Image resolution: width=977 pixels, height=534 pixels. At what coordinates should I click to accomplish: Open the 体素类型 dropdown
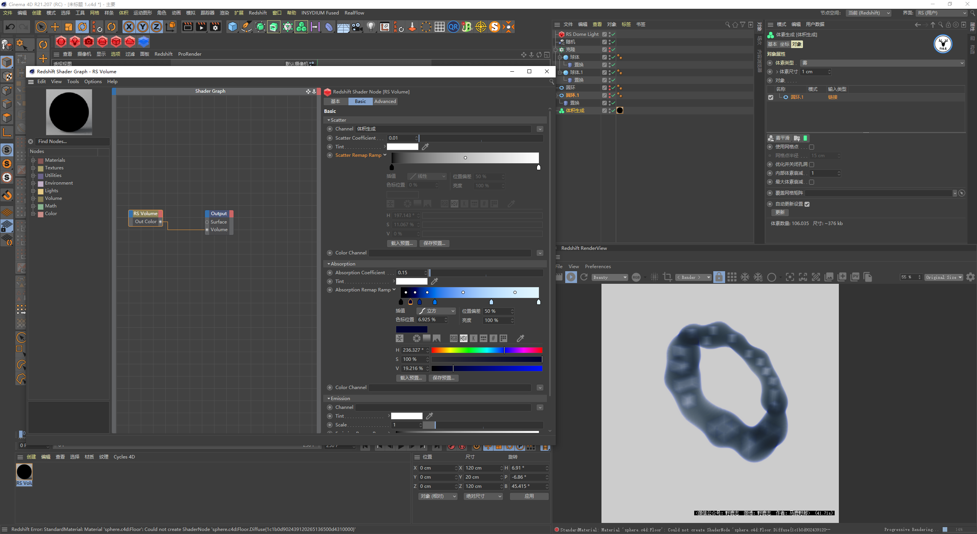(x=882, y=63)
